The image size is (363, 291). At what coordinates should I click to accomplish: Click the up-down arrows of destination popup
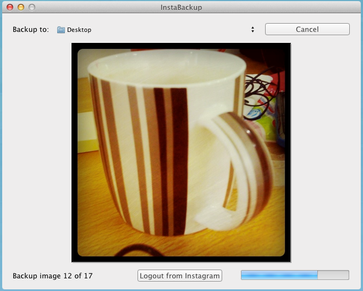point(252,29)
